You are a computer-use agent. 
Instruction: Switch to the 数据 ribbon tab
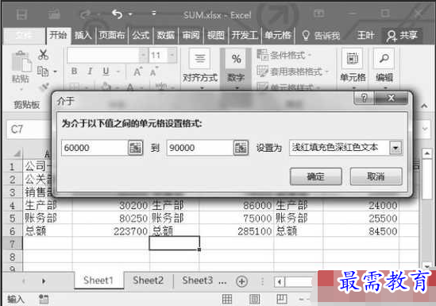[165, 35]
